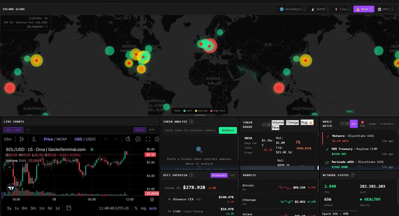The height and width of the screenshot is (216, 399).
Task: Select the SOL / USD chart tab
Action: 13,130
